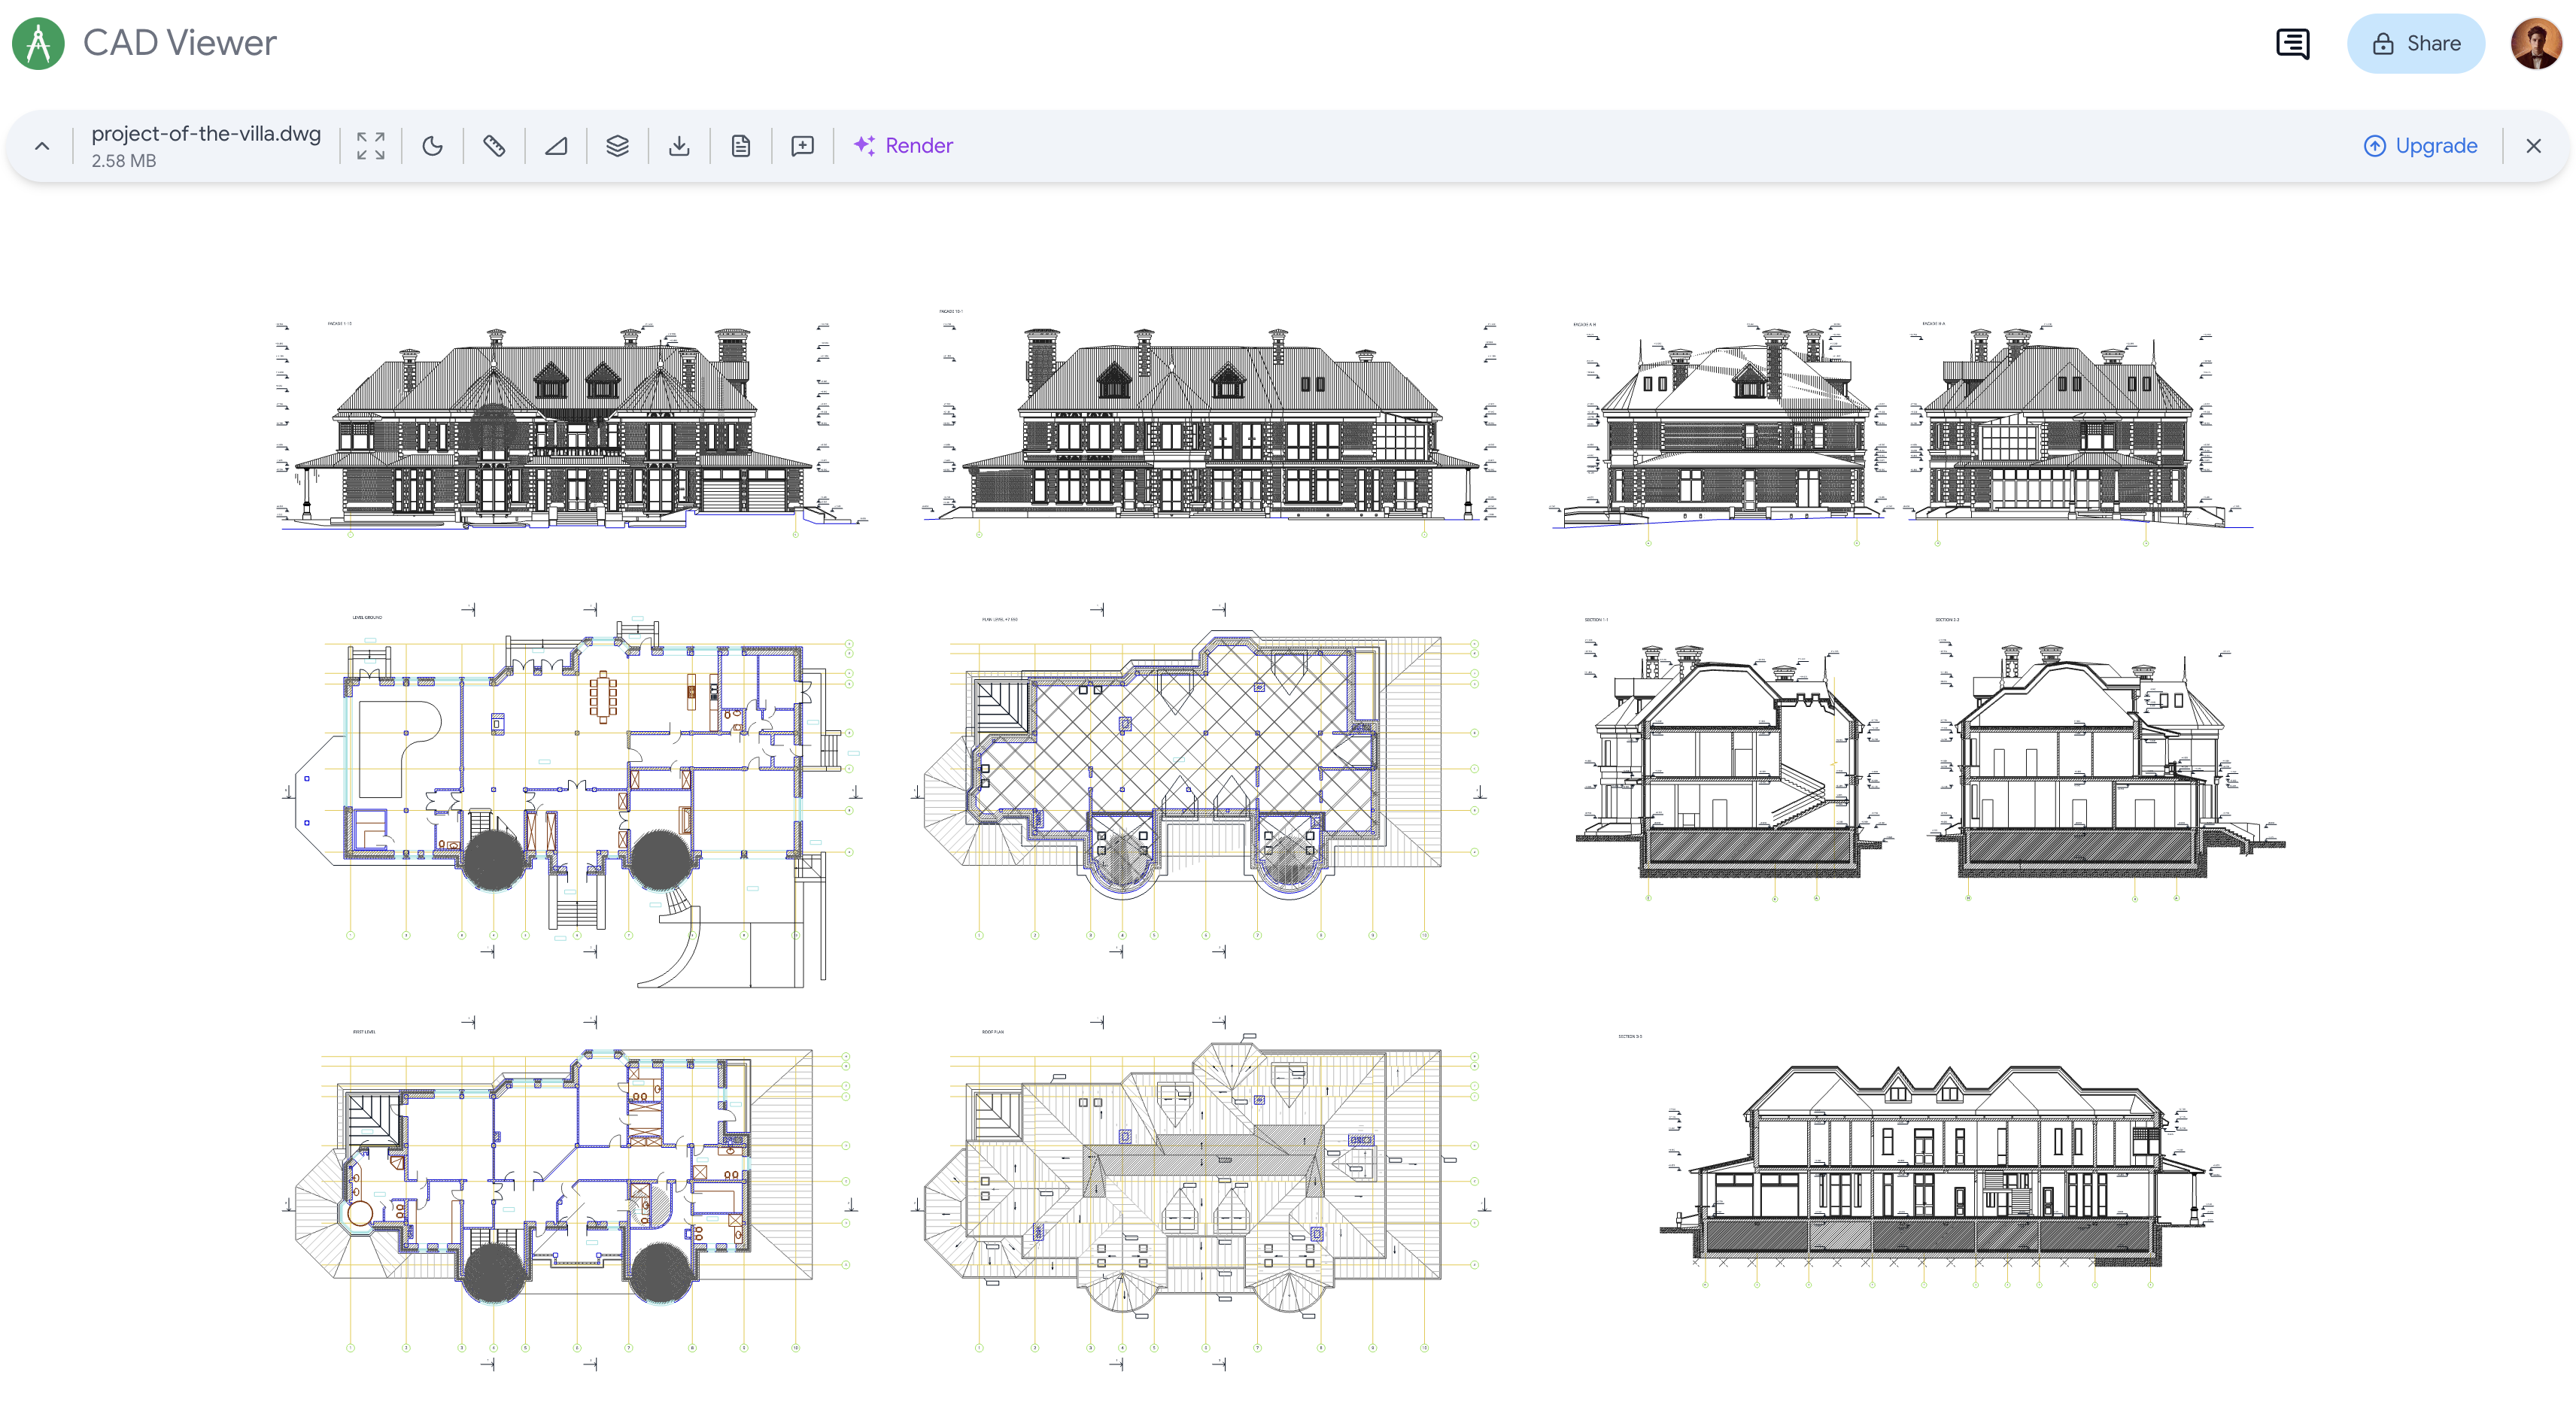
Task: Open the Upgrade link
Action: pyautogui.click(x=2420, y=145)
